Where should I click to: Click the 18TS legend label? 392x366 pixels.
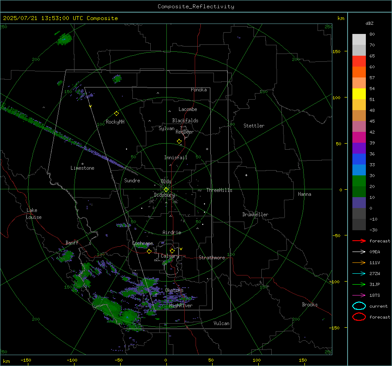pos(375,295)
